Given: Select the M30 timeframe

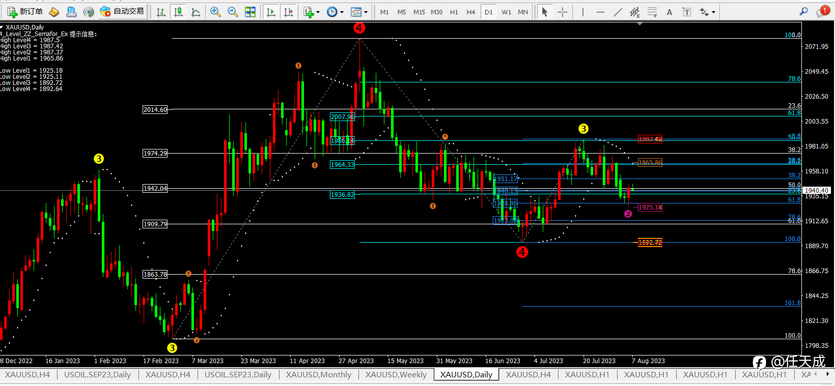Looking at the screenshot, I should (437, 12).
